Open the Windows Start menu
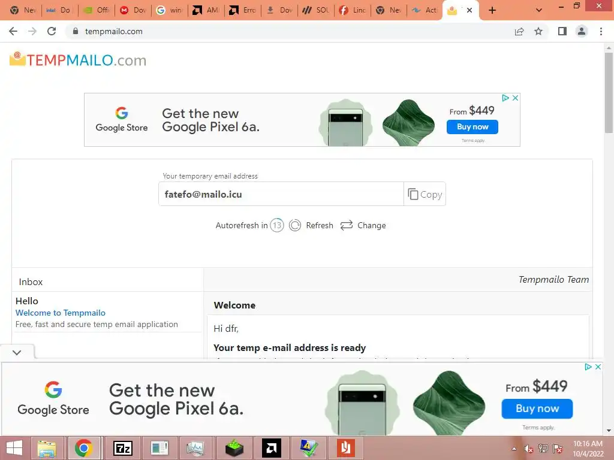This screenshot has width=614, height=460. [14, 448]
